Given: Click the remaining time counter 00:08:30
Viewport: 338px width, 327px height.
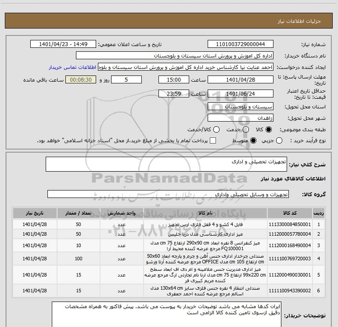Looking at the screenshot, I should coord(81,79).
